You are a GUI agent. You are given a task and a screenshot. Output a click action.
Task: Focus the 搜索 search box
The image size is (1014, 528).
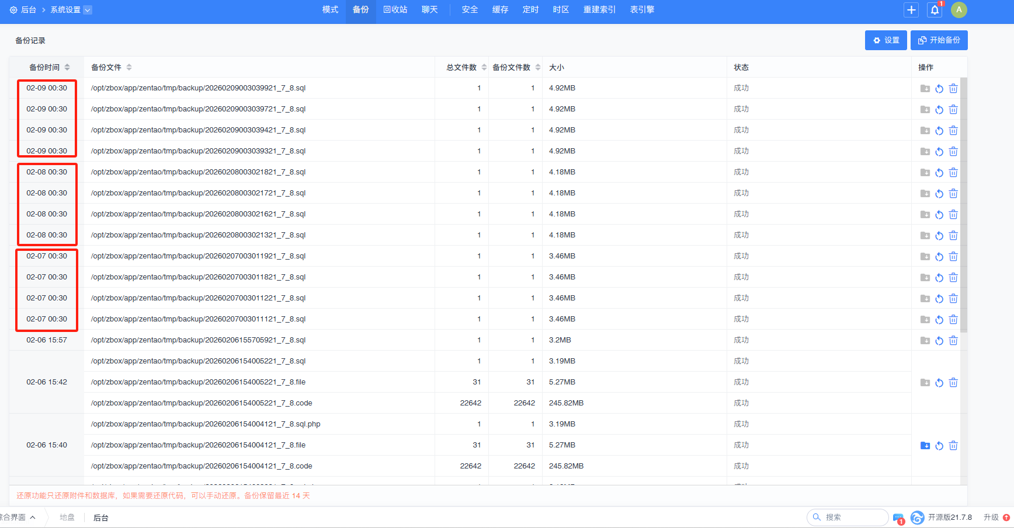pyautogui.click(x=848, y=517)
